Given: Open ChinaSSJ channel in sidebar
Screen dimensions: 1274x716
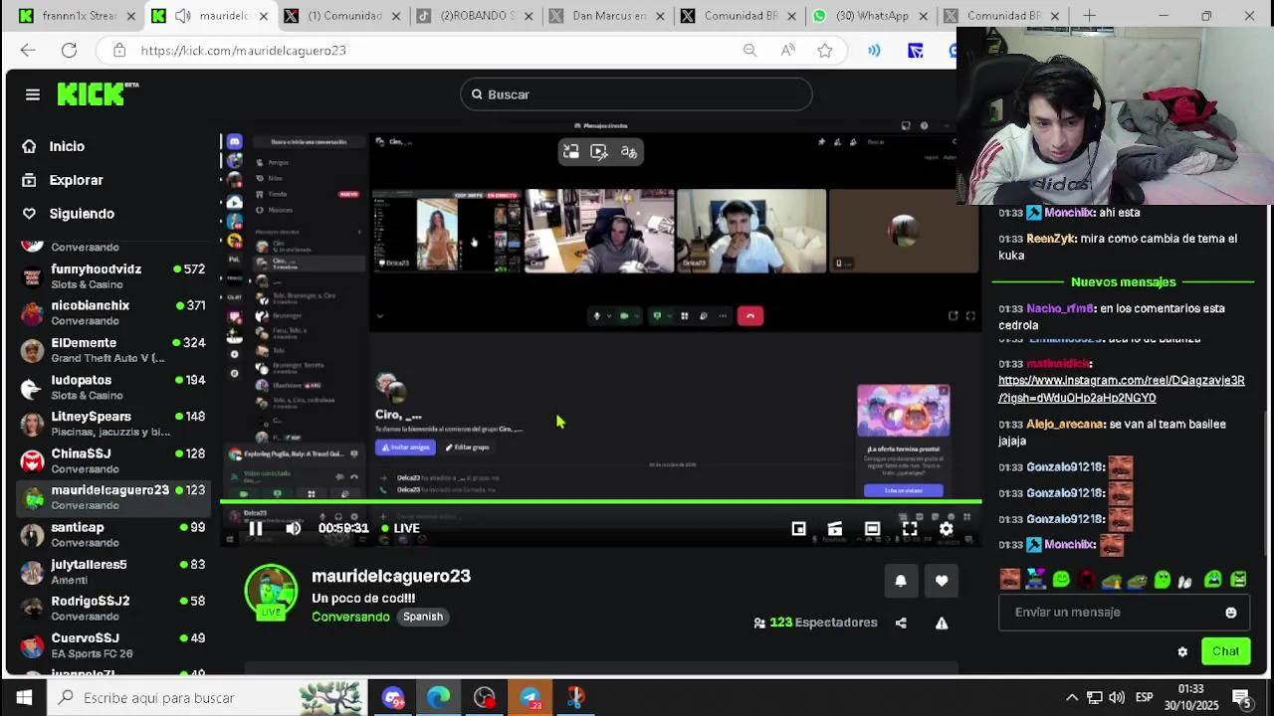Looking at the screenshot, I should coord(112,460).
